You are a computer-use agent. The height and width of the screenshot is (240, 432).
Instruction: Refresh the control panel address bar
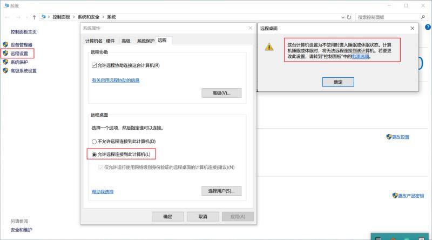coord(349,17)
